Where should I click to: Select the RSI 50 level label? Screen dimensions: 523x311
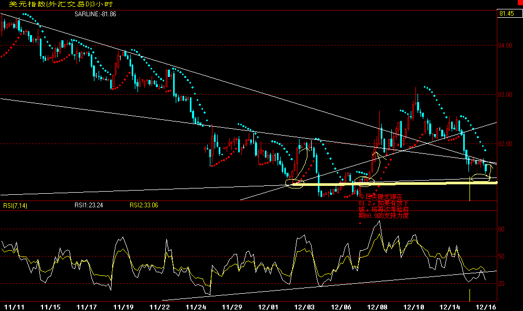503,257
